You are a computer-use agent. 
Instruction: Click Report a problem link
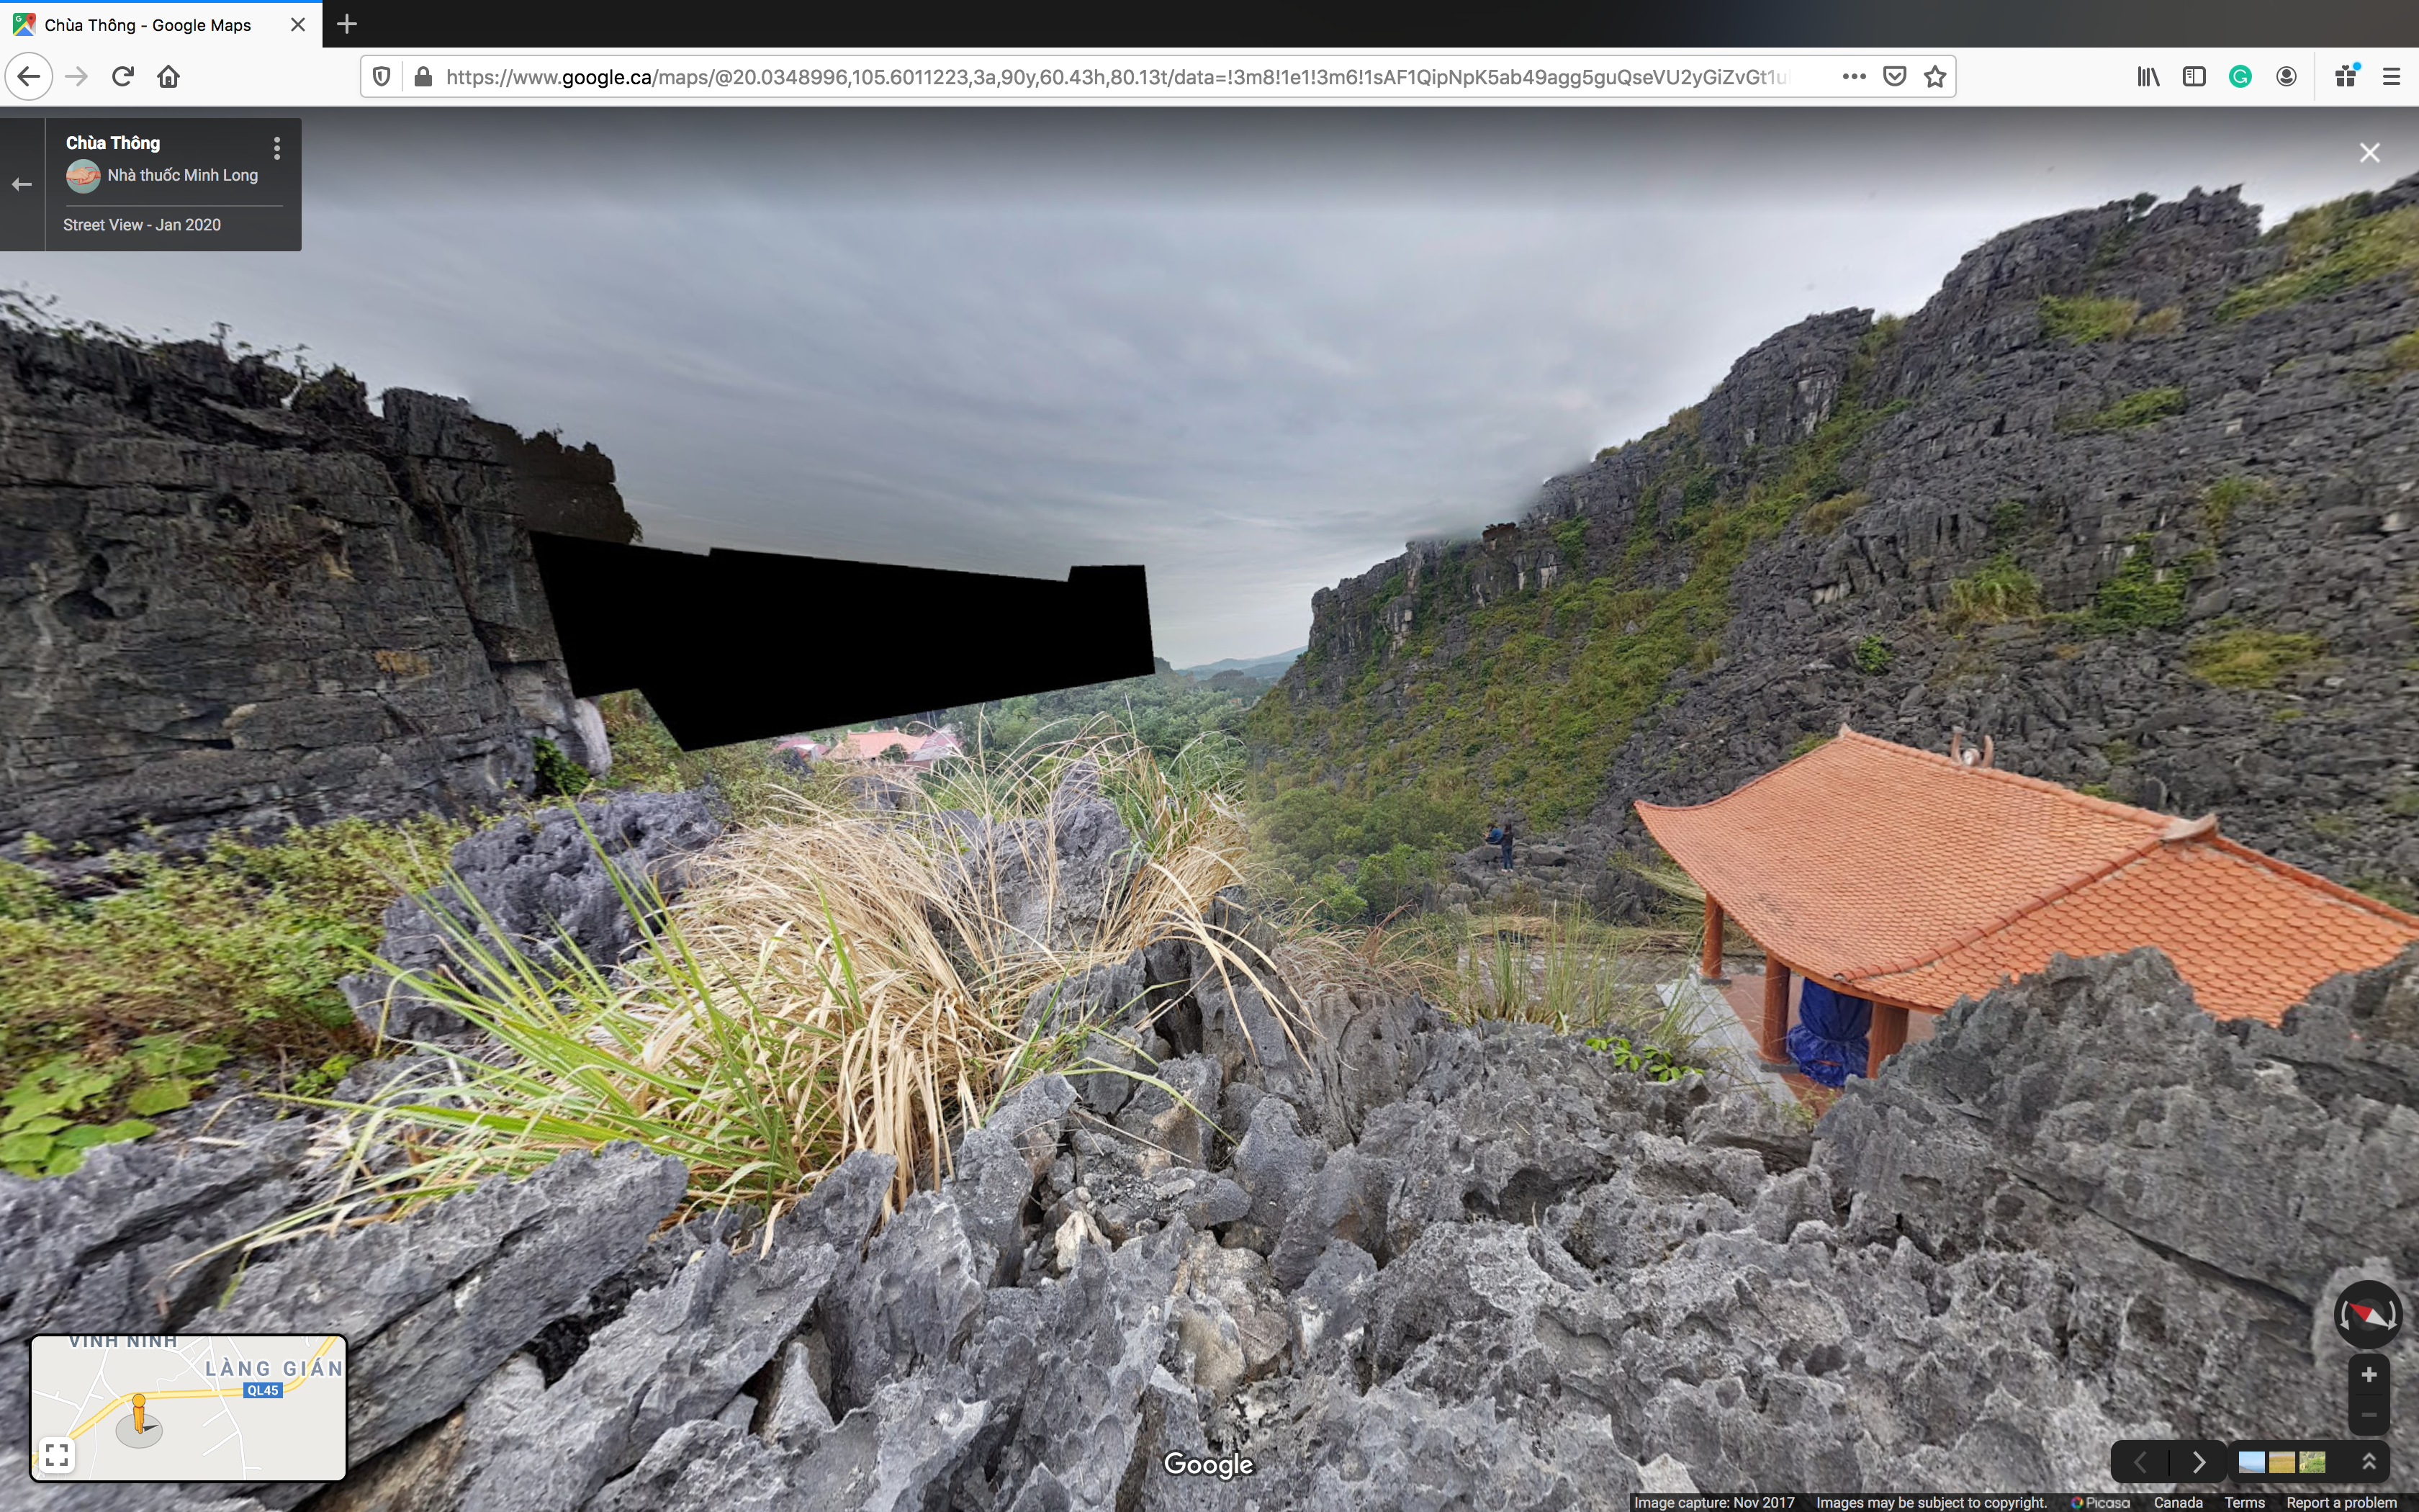[x=2341, y=1502]
